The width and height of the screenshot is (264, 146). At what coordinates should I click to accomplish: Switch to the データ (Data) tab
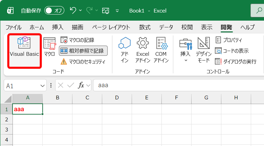[x=166, y=27]
